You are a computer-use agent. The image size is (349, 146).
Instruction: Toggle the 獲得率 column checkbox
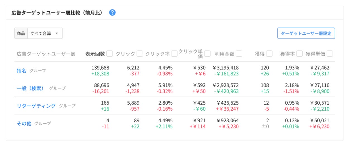pos(300,54)
